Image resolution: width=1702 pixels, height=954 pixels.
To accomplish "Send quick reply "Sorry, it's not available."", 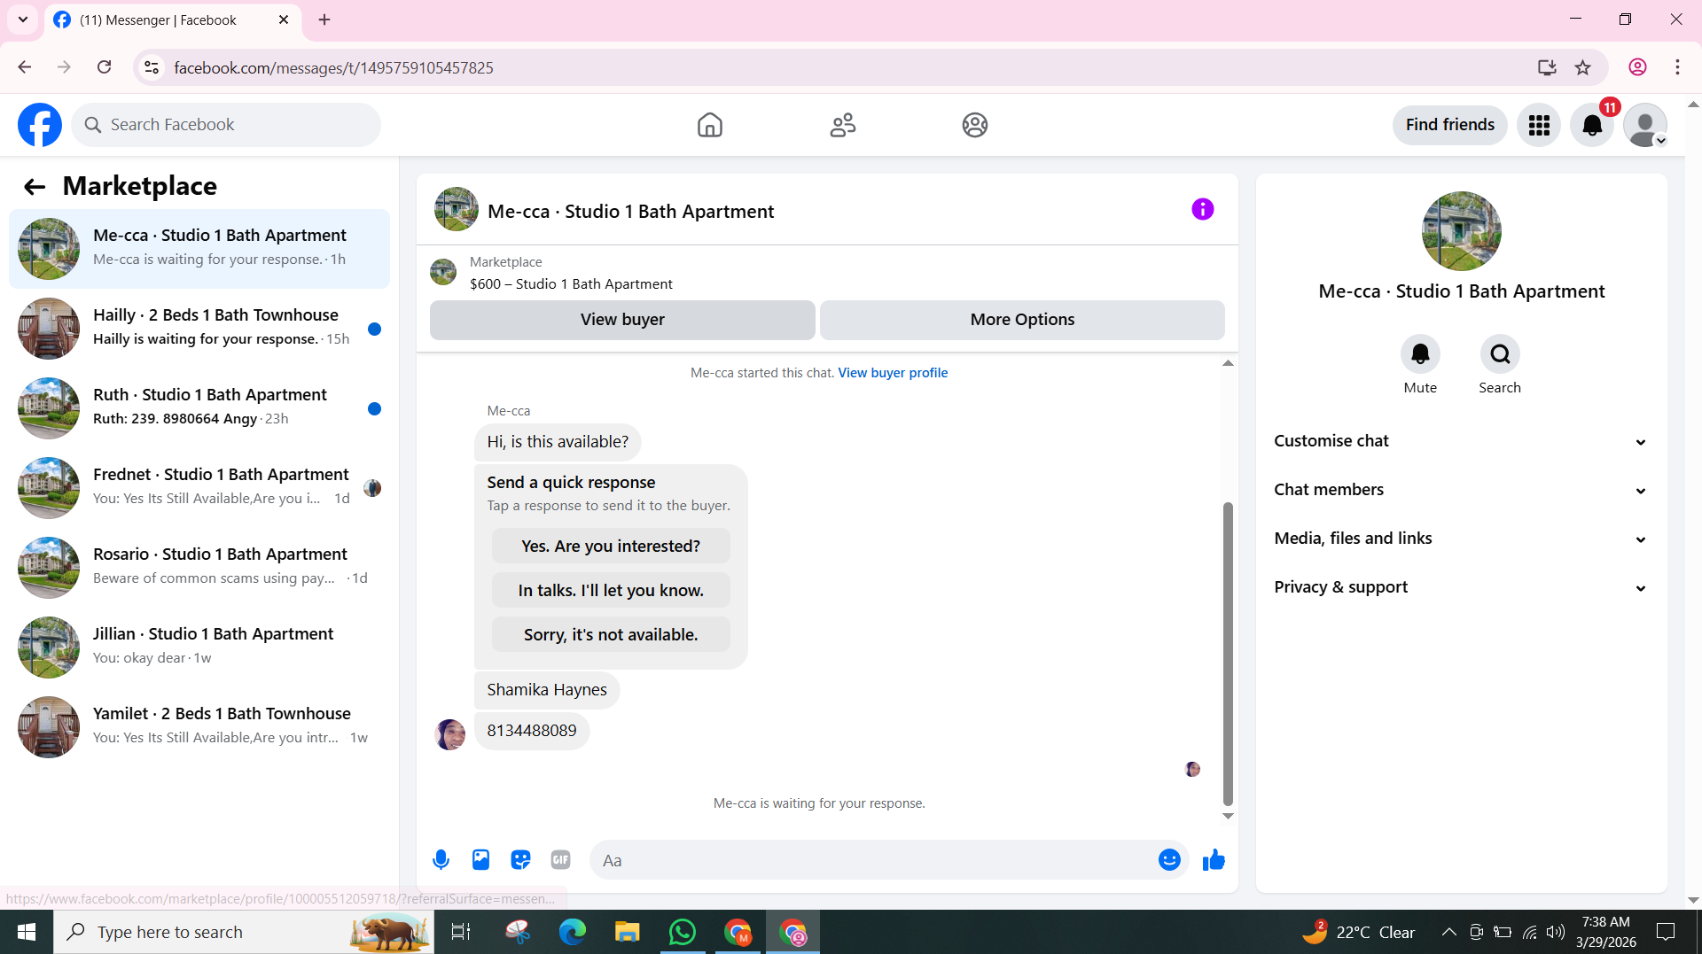I will (611, 635).
